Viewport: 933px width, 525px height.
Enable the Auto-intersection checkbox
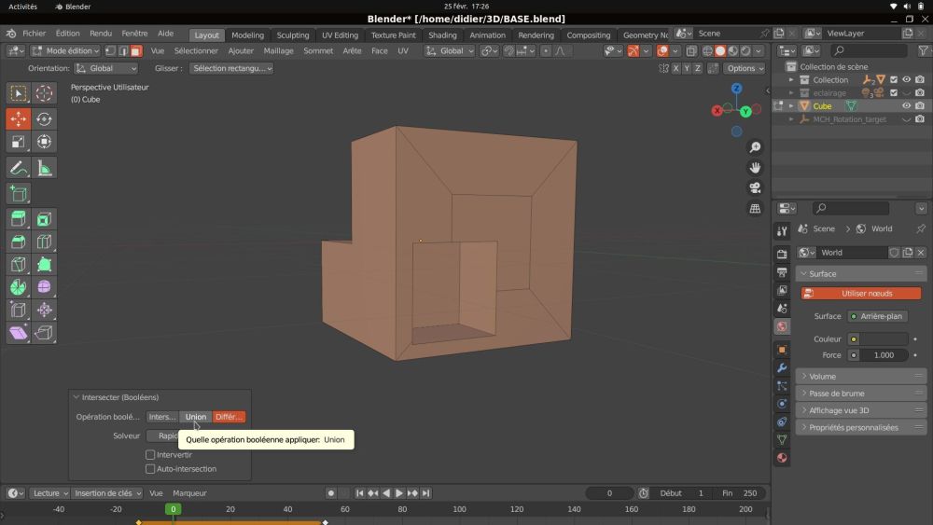coord(150,469)
